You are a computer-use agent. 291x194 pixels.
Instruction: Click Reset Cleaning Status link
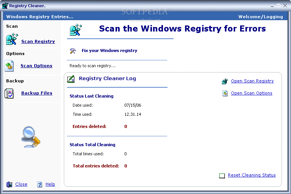coord(251,175)
